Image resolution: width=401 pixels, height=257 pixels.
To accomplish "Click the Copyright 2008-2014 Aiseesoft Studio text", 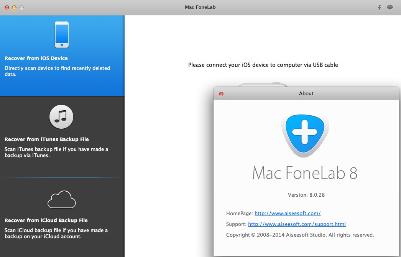I will 300,235.
